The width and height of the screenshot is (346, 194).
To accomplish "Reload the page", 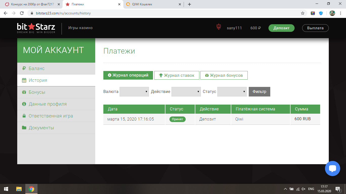I will click(x=22, y=13).
